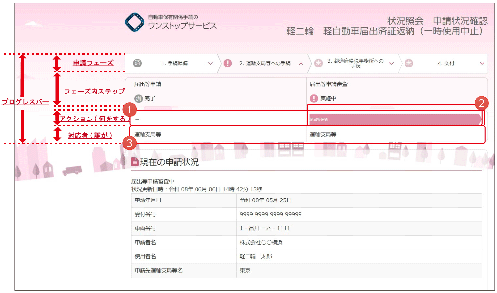Click the exclamation icon on 運輸支局等への手続 phase

pos(228,63)
